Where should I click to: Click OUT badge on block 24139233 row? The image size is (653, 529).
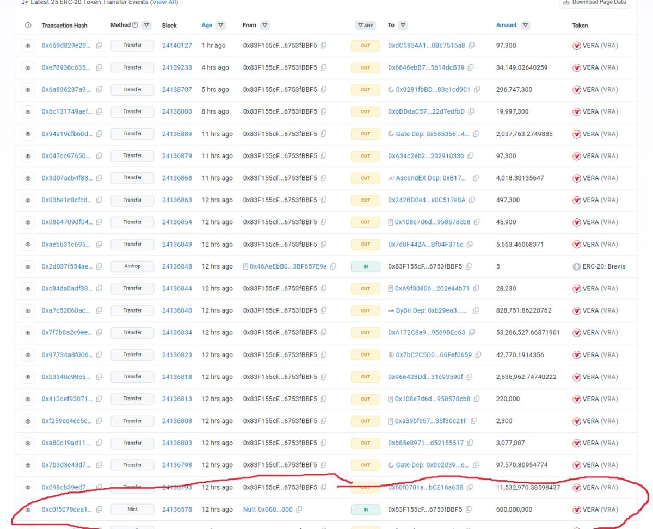click(x=366, y=68)
